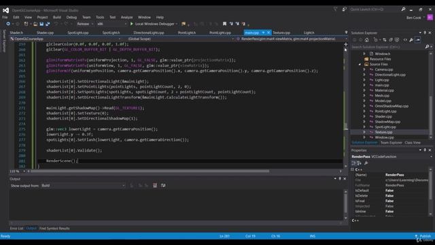This screenshot has height=245, width=435.
Task: Click the feedback icon next to Quick Launch
Action: point(345,10)
